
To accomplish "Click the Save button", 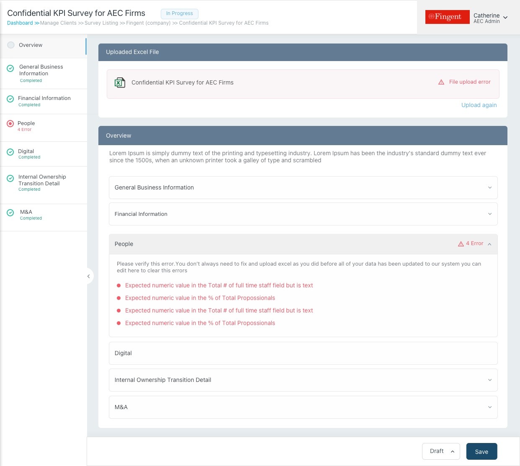I will [x=481, y=451].
